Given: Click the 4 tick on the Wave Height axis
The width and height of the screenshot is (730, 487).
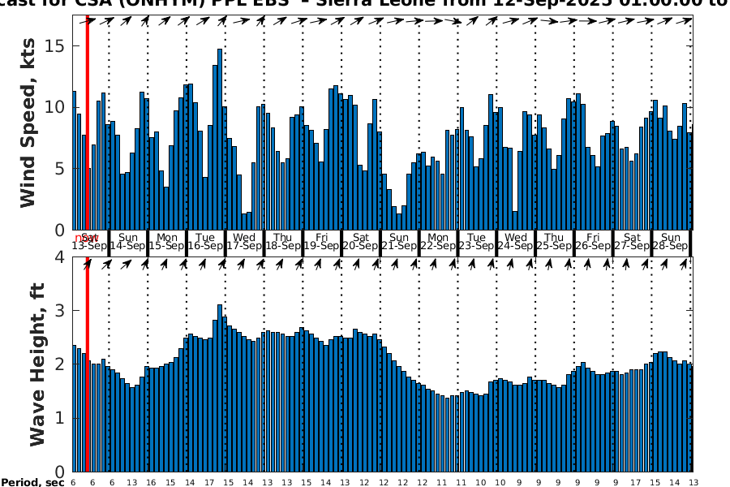Looking at the screenshot, I should [60, 256].
